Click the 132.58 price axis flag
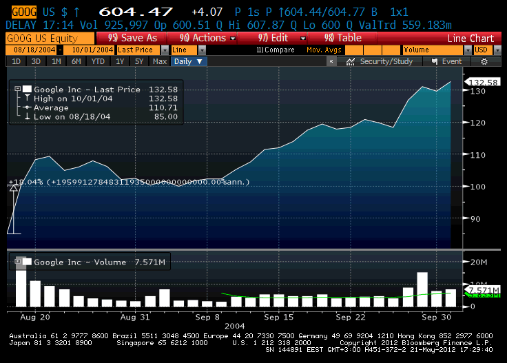507x363 pixels. click(482, 83)
